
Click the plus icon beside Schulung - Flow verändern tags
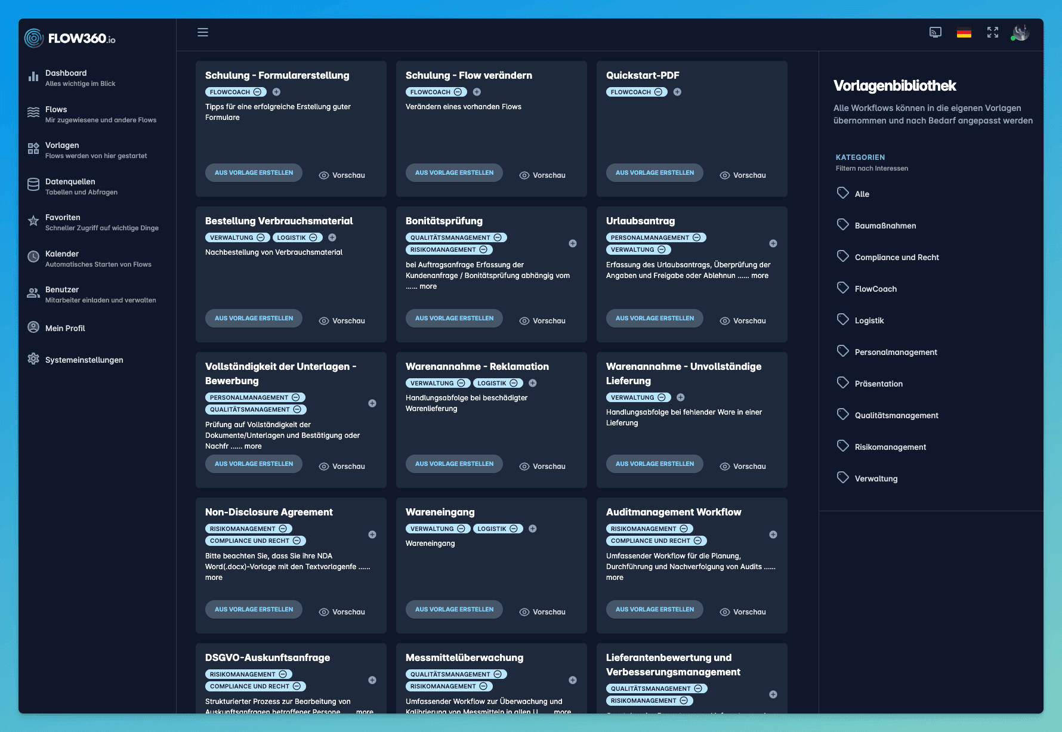click(476, 91)
